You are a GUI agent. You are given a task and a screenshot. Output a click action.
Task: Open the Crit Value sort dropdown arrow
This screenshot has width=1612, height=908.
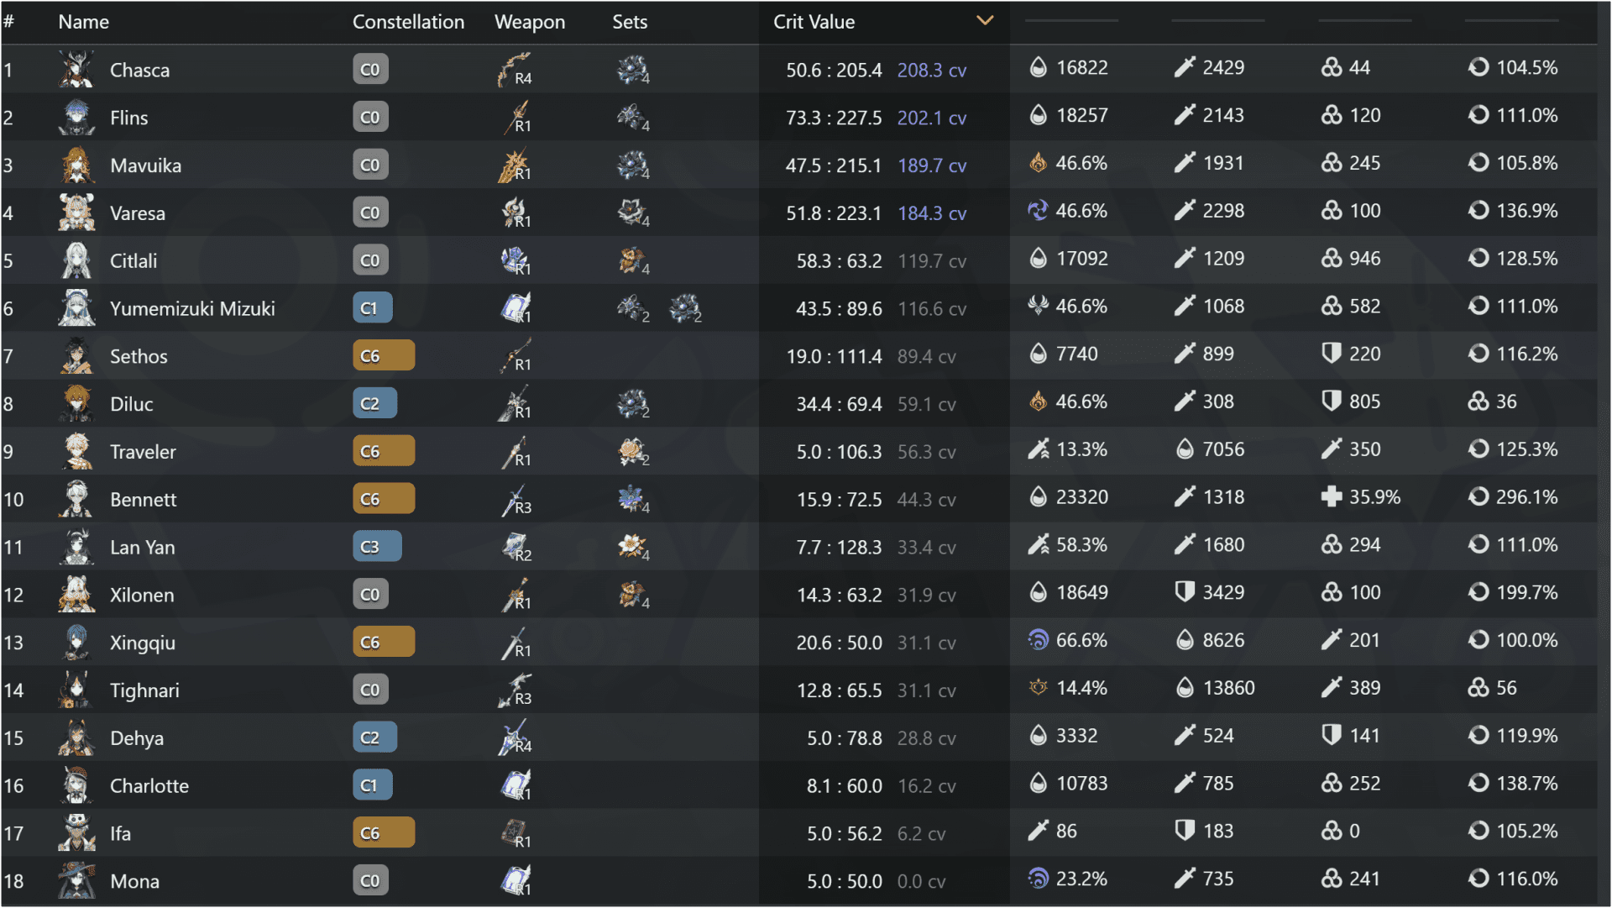[985, 21]
